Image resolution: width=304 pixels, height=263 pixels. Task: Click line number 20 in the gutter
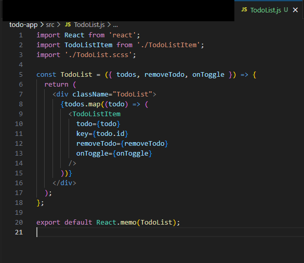pos(19,223)
